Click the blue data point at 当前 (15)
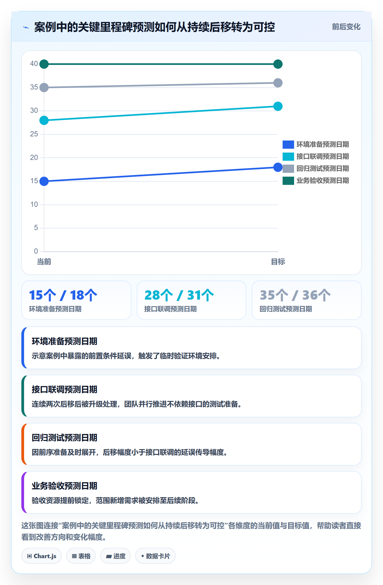Viewport: 383px width, 585px height. click(x=44, y=181)
